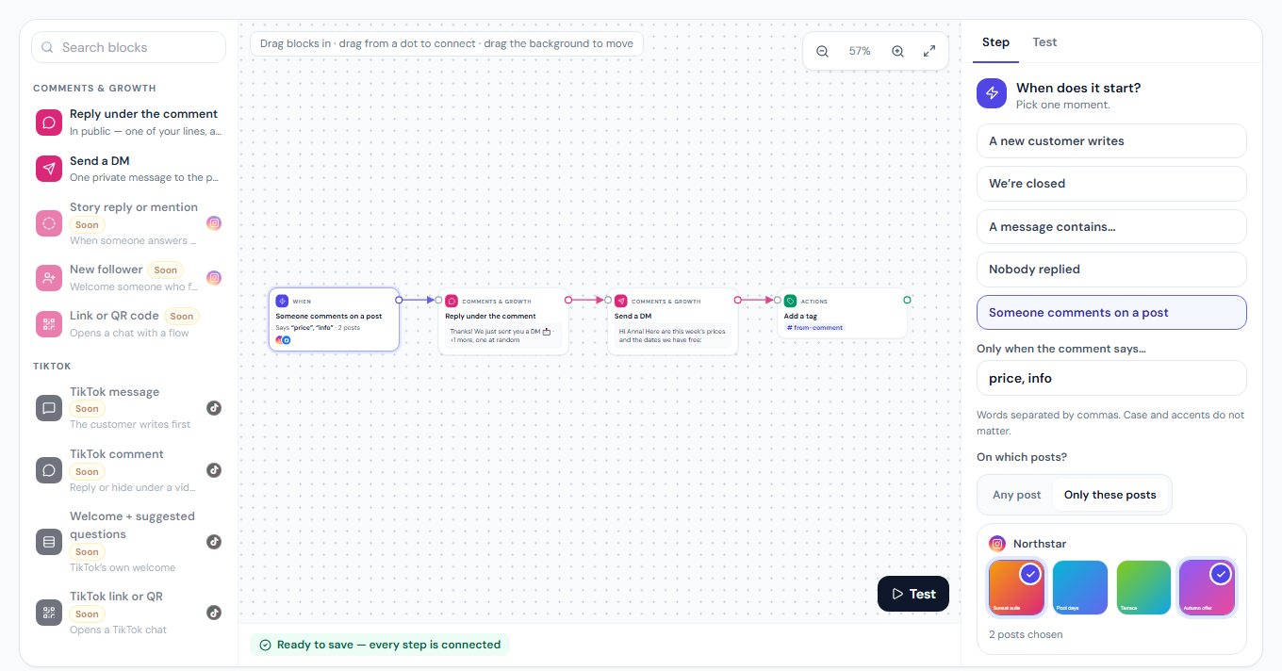Viewport: 1282px width, 671px height.
Task: Open the Step tab
Action: click(x=995, y=42)
